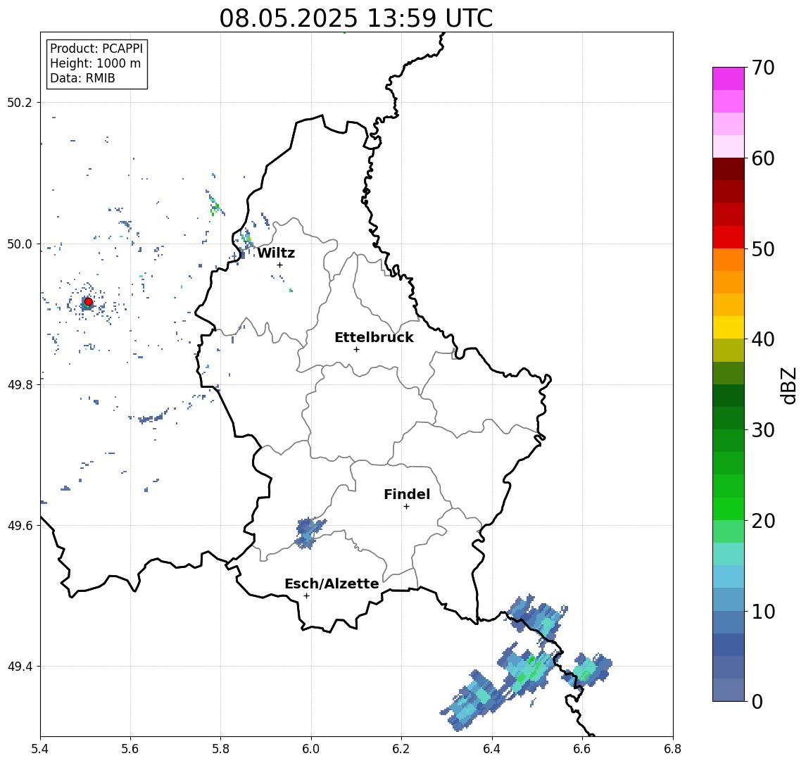
Task: Click the 6.4 longitude axis label
Action: pos(492,749)
